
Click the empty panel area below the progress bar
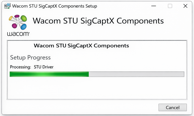point(97,88)
